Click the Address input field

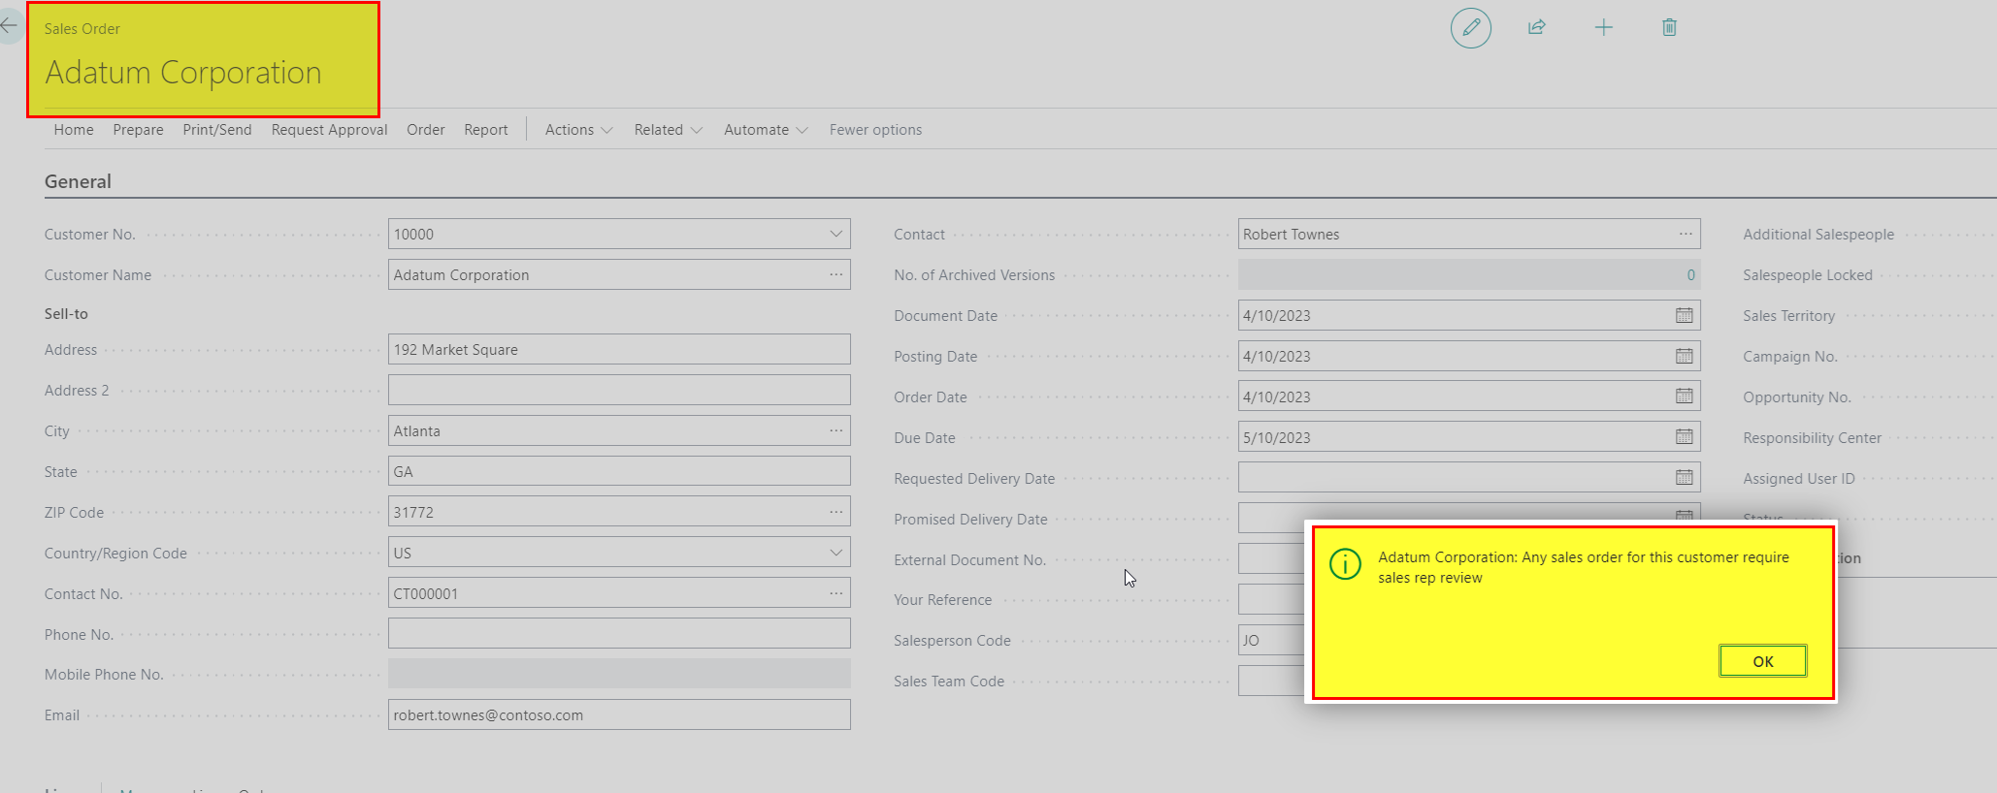point(619,349)
